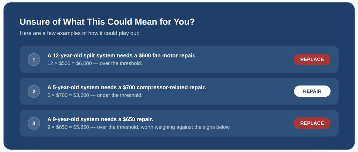Click the third example card background
358x152 pixels.
point(179,123)
